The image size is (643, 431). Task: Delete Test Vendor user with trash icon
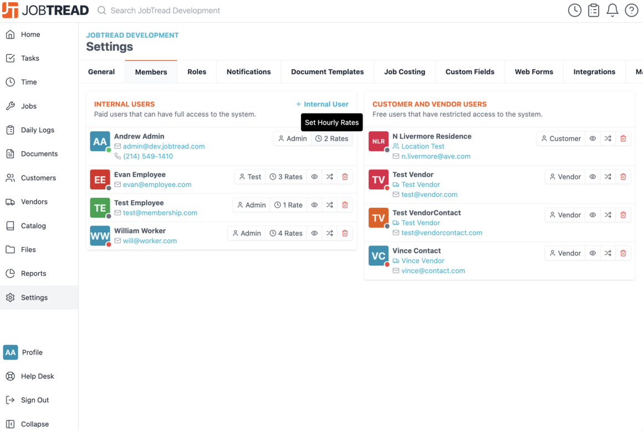point(623,177)
